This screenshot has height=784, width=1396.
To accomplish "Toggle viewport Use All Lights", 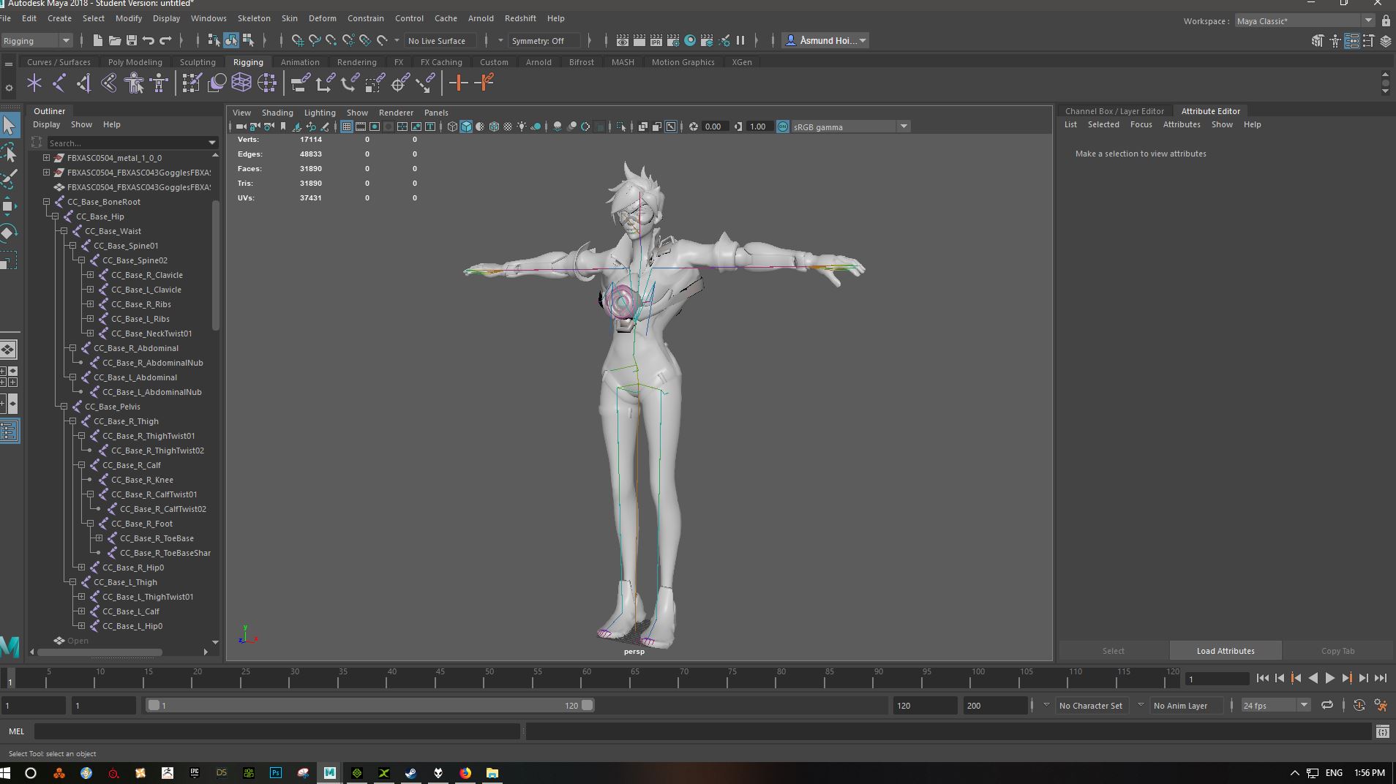I will [x=522, y=127].
